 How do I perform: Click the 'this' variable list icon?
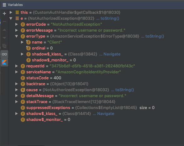point(17,12)
